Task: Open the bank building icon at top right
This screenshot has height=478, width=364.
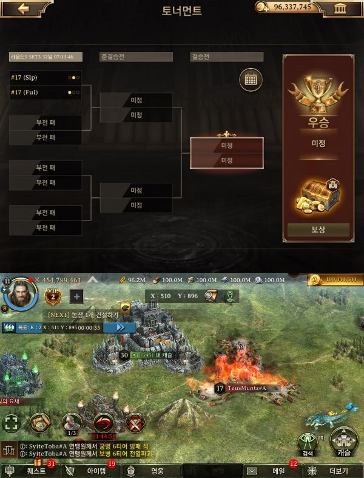Action: point(340,9)
